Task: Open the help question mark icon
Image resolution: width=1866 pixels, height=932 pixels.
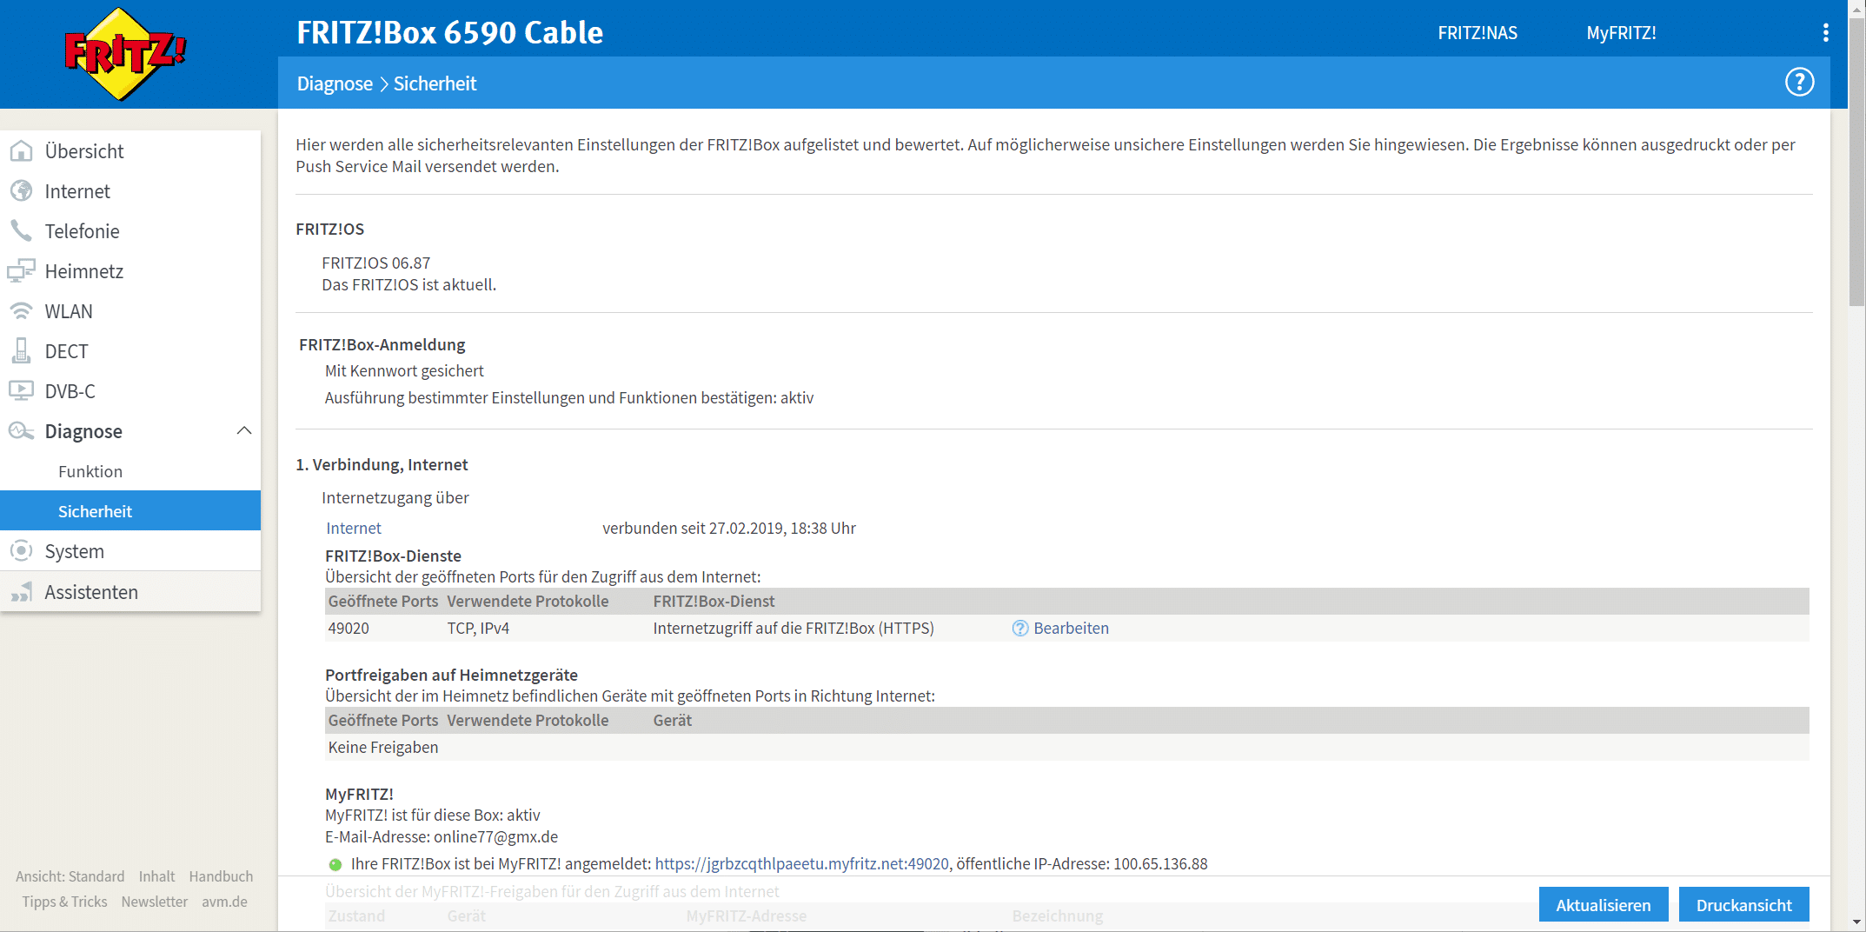Action: coord(1799,83)
